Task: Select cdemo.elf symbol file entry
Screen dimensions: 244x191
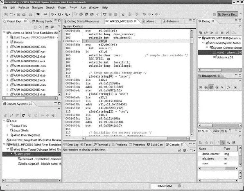Action: pyautogui.click(x=39, y=159)
